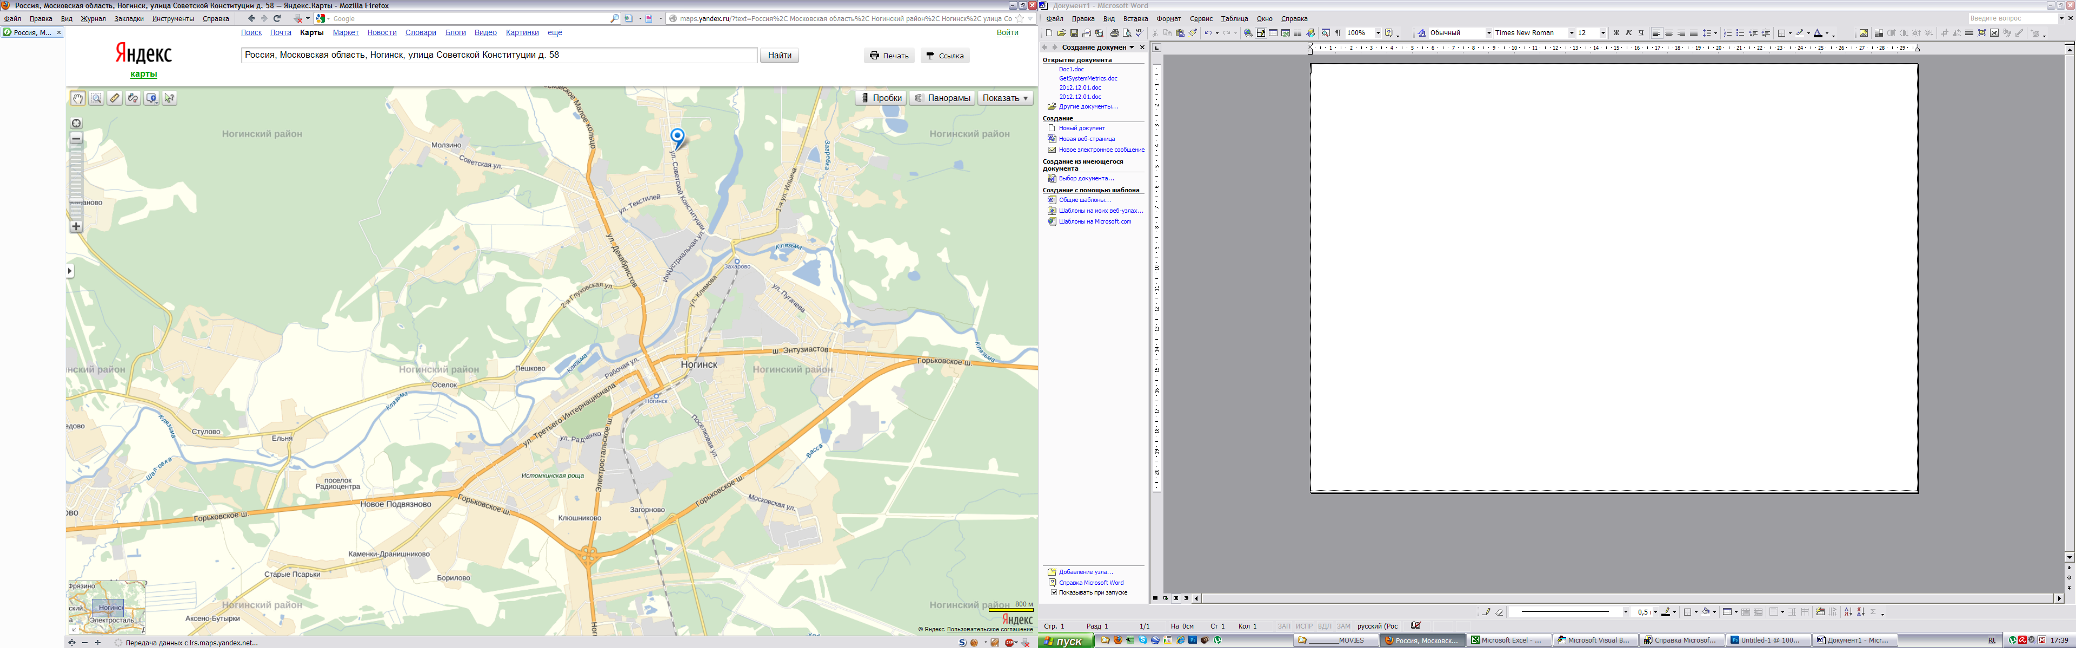Open the Инструменты menu in Firefox
Image resolution: width=2076 pixels, height=648 pixels.
(x=172, y=18)
